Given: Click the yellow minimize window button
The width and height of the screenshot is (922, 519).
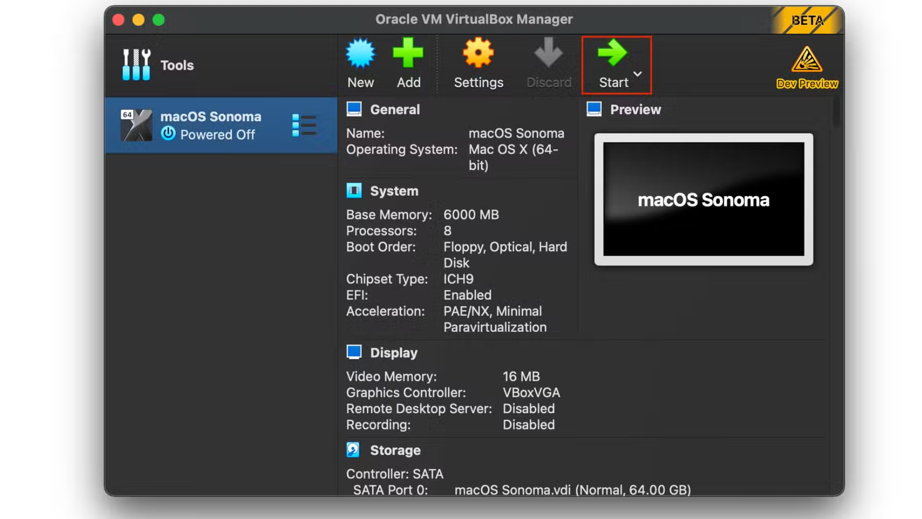Looking at the screenshot, I should coord(138,20).
